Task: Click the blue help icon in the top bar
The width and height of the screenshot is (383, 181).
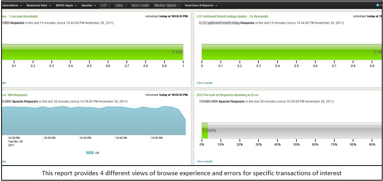Action: [x=378, y=5]
